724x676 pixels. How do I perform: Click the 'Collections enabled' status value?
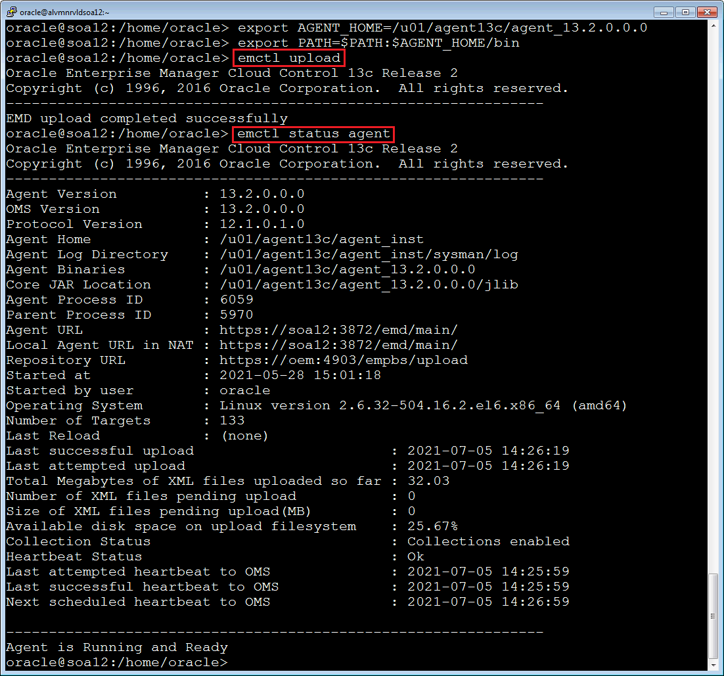point(487,541)
